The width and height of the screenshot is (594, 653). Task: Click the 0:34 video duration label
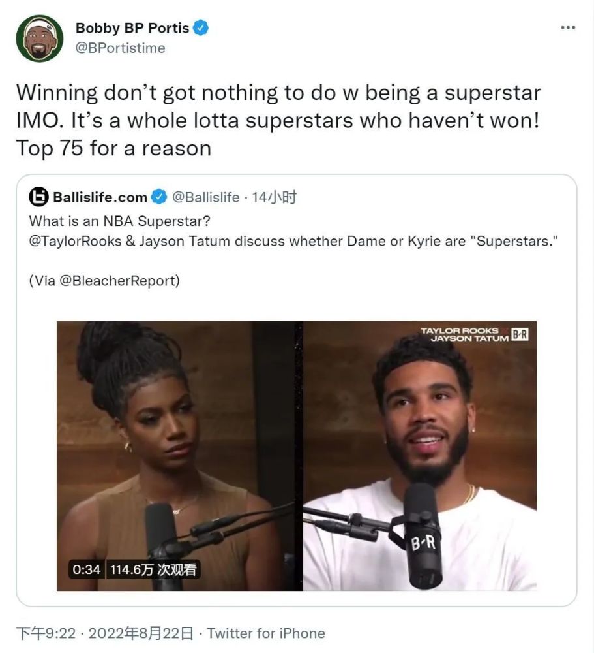click(86, 569)
